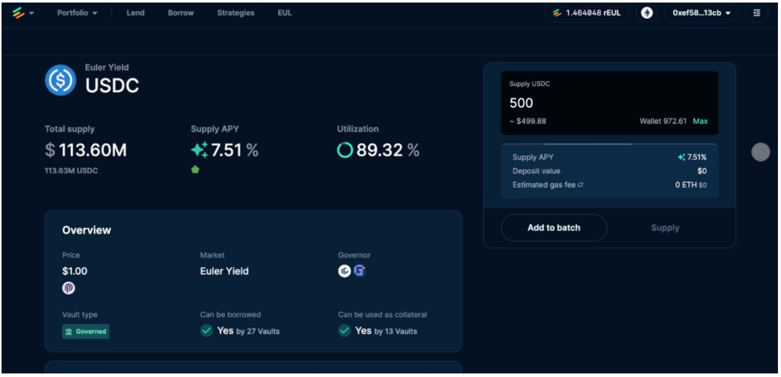Click the green rewards icon under Supply APY
Image resolution: width=781 pixels, height=377 pixels.
coord(195,171)
